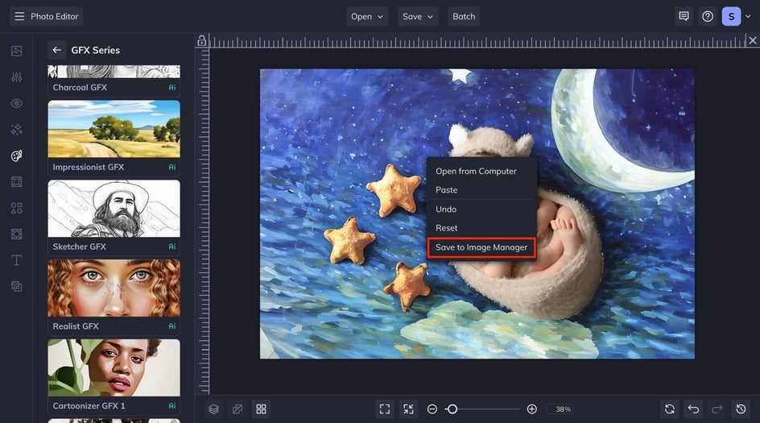Open the Image Manager sidebar icon
Viewport: 760px width, 423px height.
16,51
